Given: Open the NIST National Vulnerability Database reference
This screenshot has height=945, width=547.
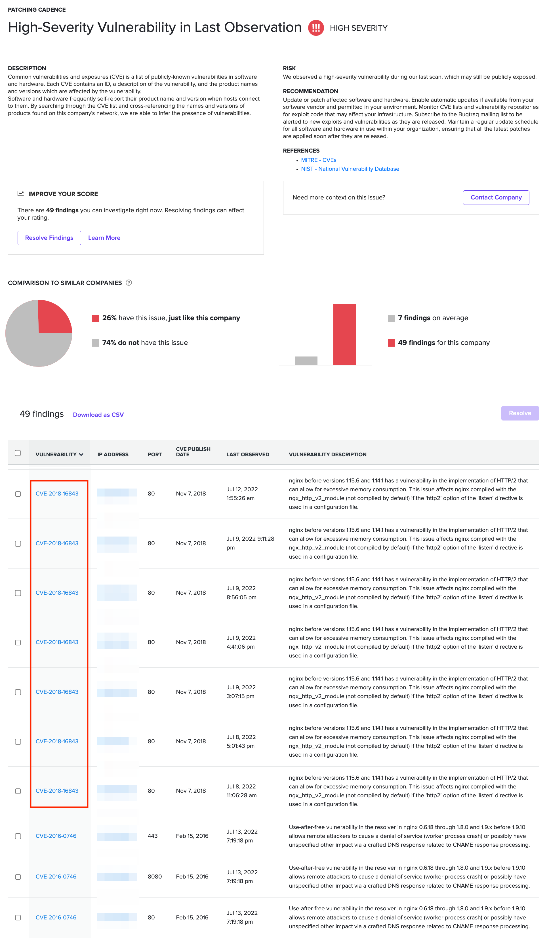Looking at the screenshot, I should [350, 169].
